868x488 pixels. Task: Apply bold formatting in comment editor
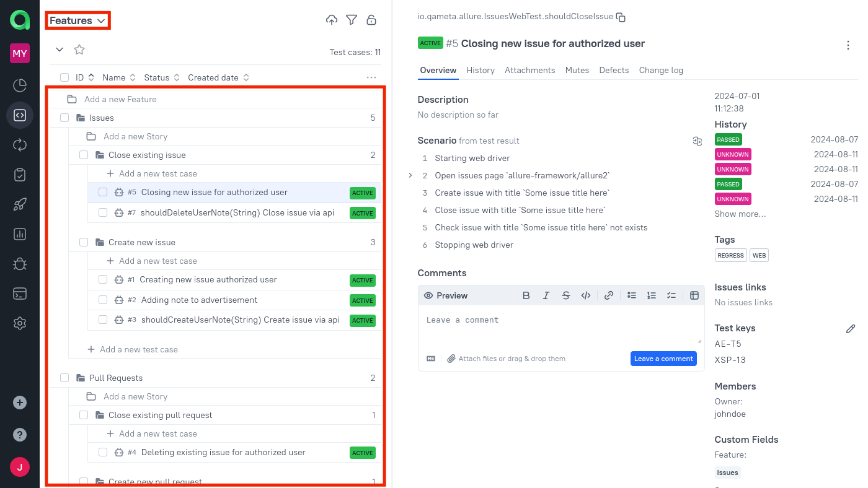526,295
